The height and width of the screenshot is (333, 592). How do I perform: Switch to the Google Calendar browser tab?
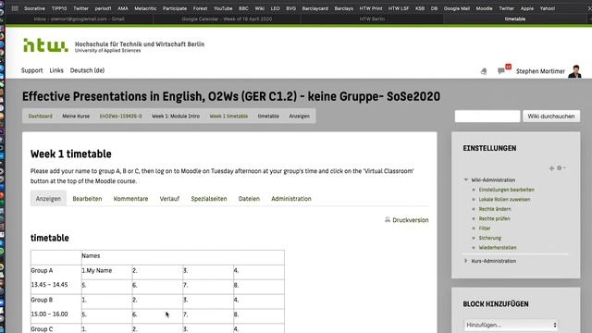coord(227,18)
